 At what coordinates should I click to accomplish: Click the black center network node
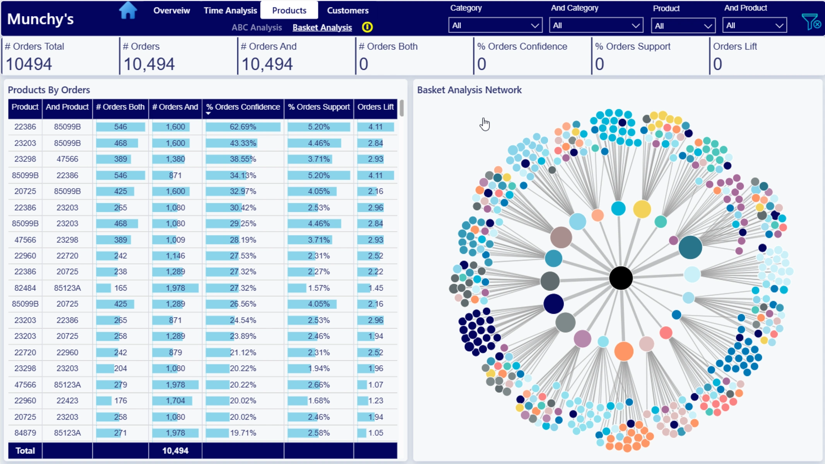(621, 278)
